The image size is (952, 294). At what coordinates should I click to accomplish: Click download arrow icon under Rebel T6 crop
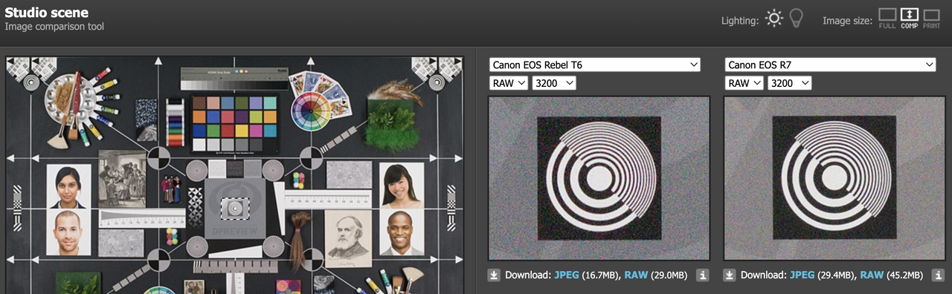(494, 275)
